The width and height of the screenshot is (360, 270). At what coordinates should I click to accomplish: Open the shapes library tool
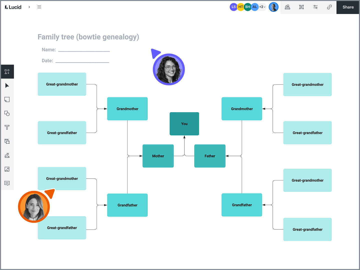click(x=7, y=72)
